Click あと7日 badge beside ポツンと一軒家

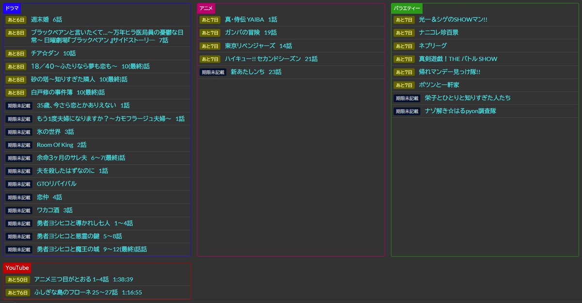click(404, 85)
